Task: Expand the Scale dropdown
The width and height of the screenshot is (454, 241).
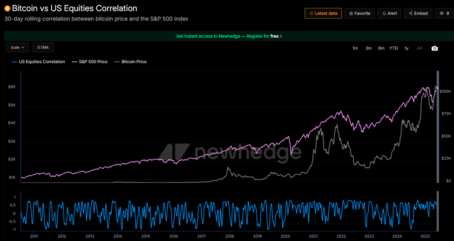Action: (x=18, y=47)
